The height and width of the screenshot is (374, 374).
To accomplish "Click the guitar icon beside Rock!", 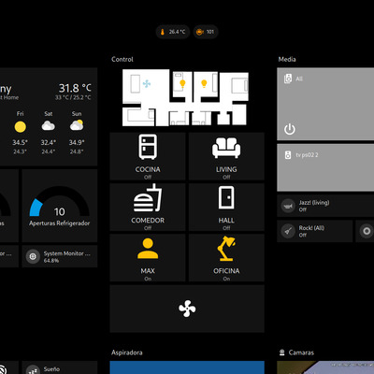I will (x=288, y=231).
